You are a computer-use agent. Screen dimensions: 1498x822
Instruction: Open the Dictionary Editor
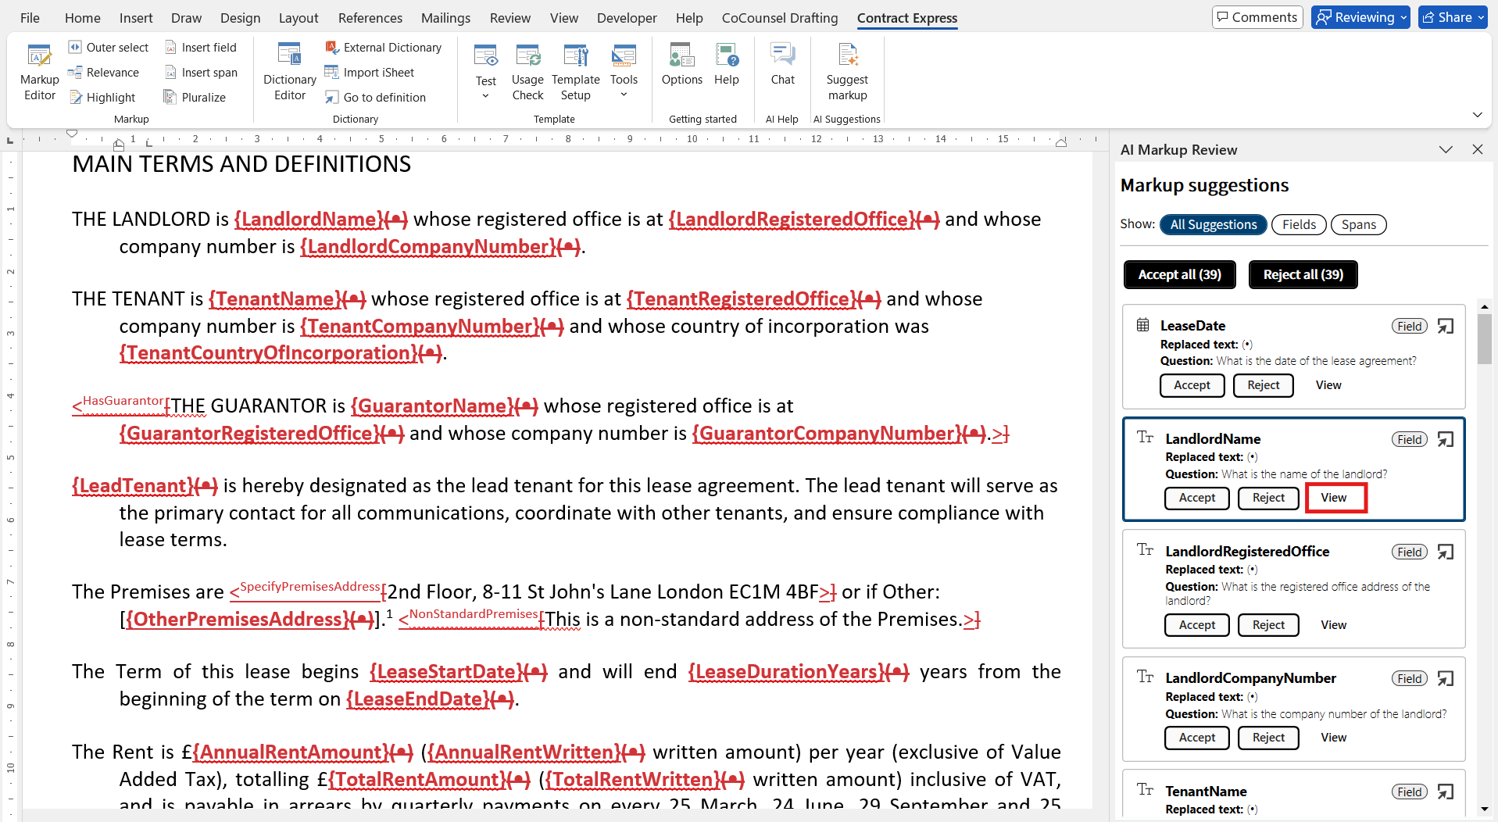point(289,72)
